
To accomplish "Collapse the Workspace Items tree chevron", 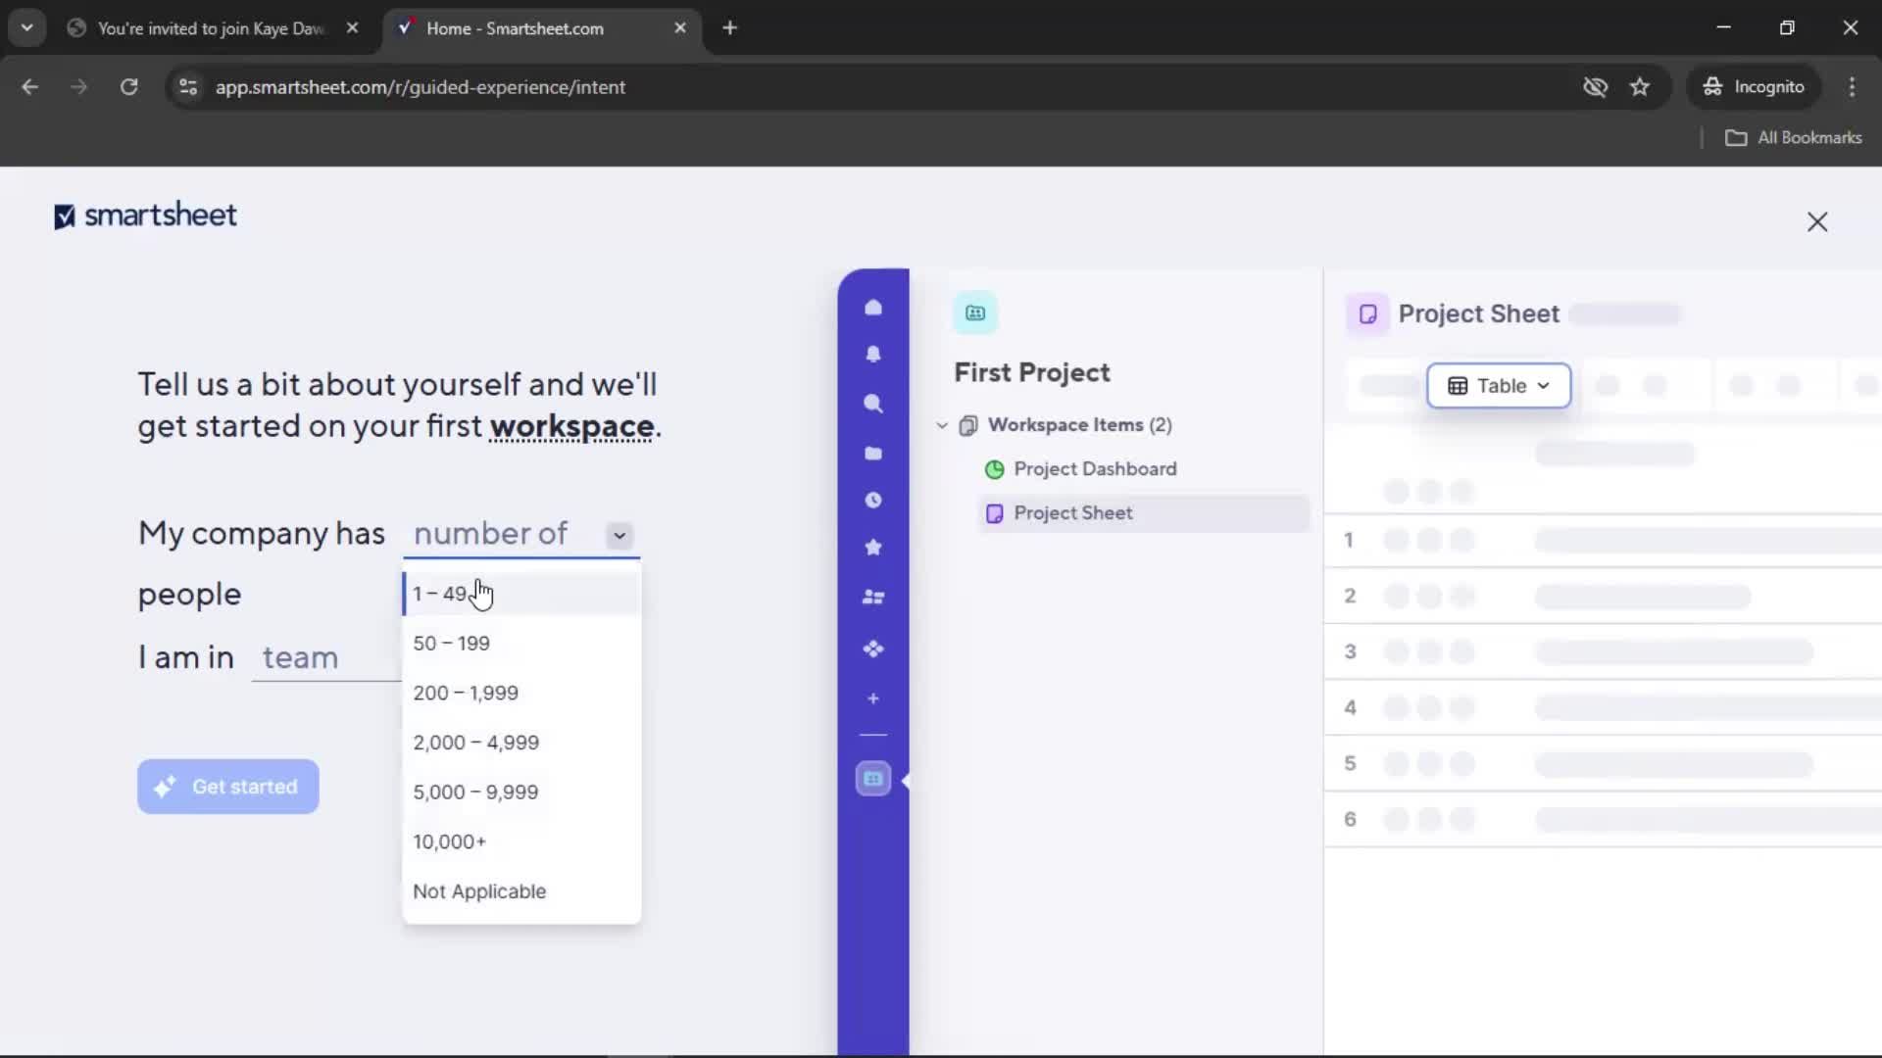I will (942, 425).
